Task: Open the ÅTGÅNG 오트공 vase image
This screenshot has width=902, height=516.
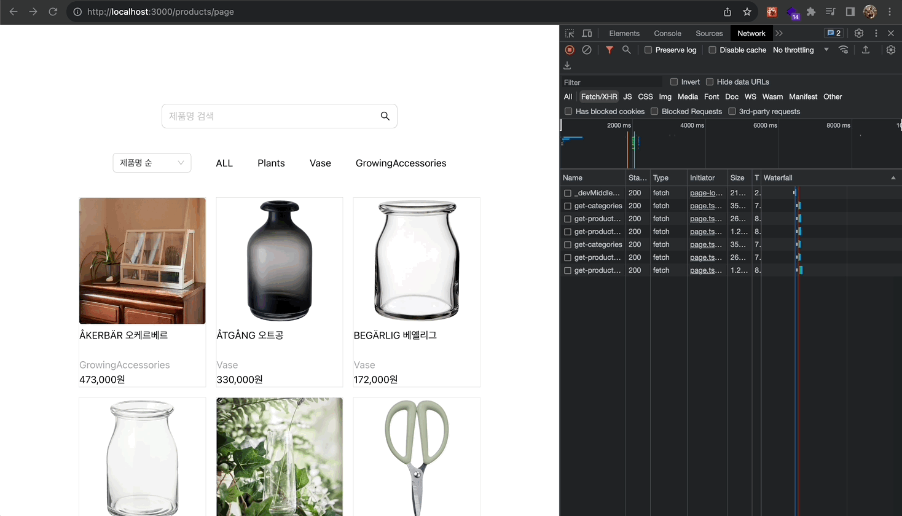Action: [x=280, y=260]
